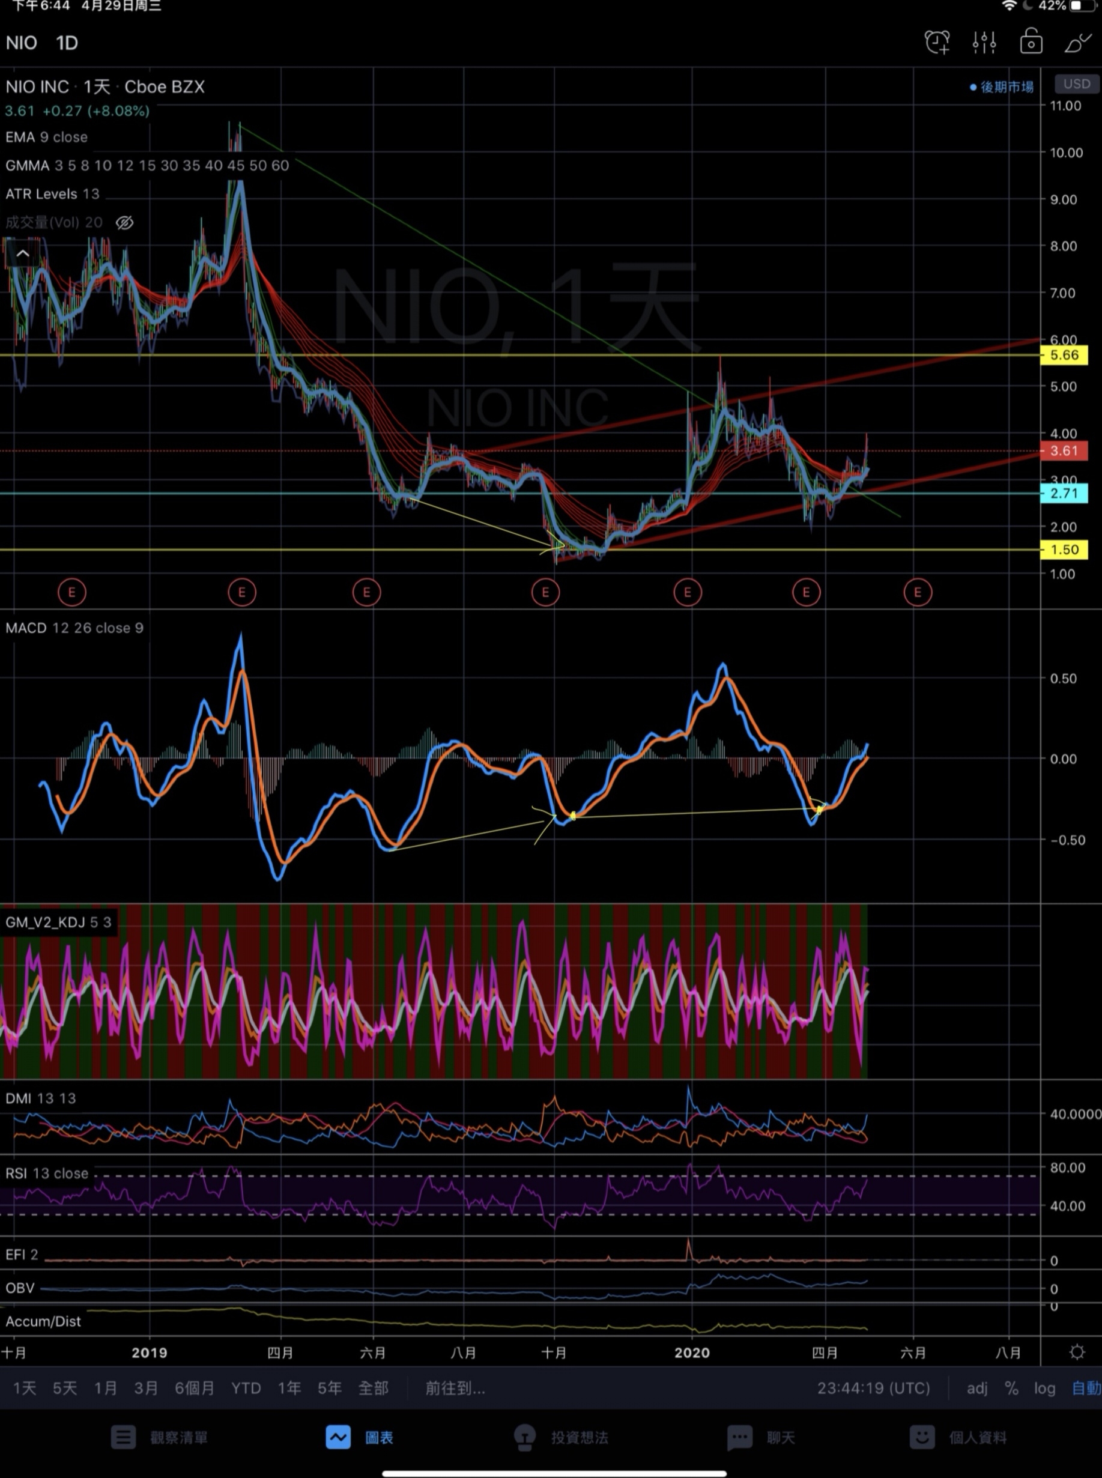Tap the lock icon in top toolbar
The height and width of the screenshot is (1478, 1102).
pyautogui.click(x=1031, y=41)
